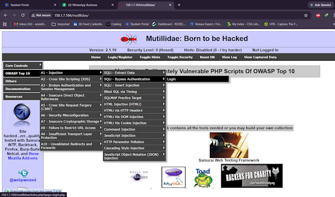335x197 pixels.
Task: Click the Built on Eclipse logo
Action: point(138,176)
